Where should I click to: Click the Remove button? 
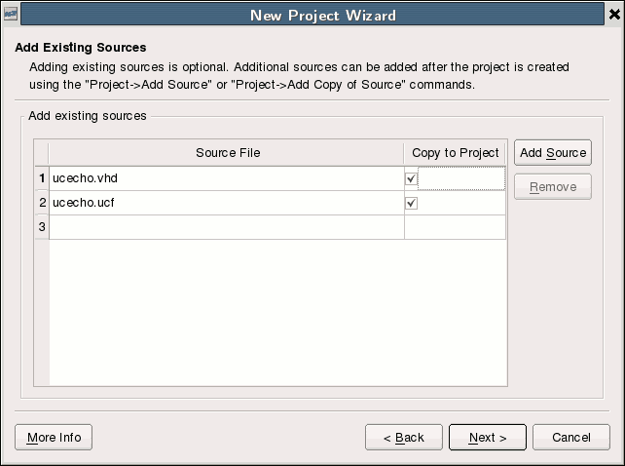553,186
